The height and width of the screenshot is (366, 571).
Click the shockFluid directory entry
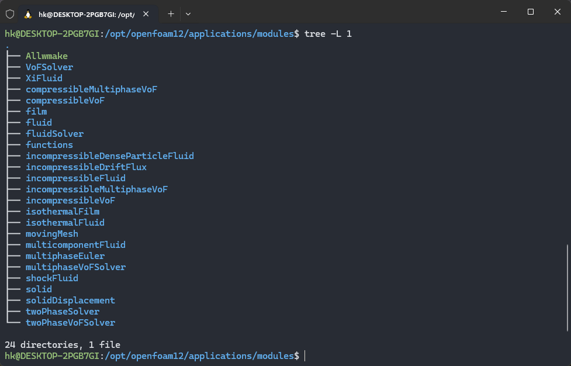pos(52,278)
